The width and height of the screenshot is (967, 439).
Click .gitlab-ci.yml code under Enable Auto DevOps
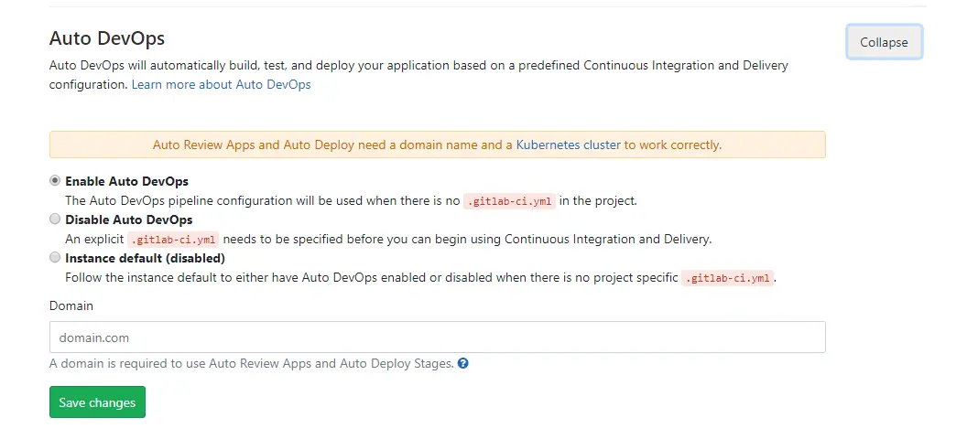tap(509, 200)
